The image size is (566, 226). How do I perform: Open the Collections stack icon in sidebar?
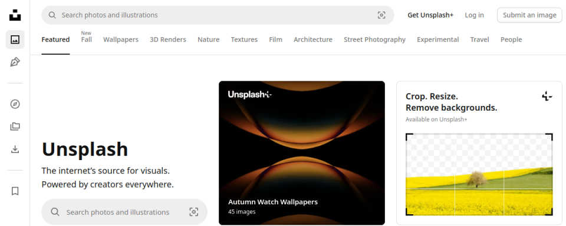[x=15, y=127]
